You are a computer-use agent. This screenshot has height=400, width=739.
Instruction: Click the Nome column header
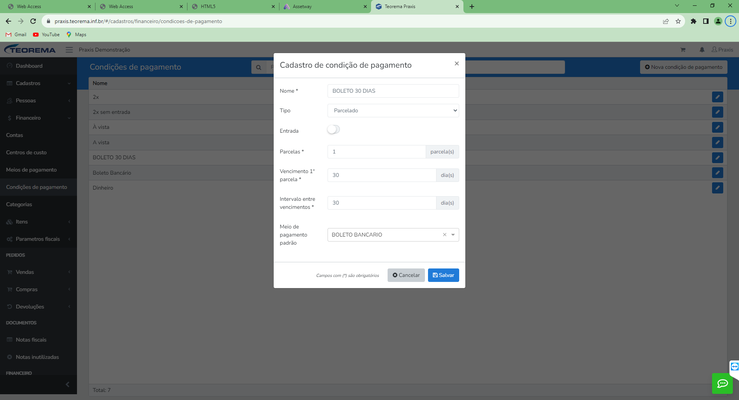pyautogui.click(x=100, y=83)
